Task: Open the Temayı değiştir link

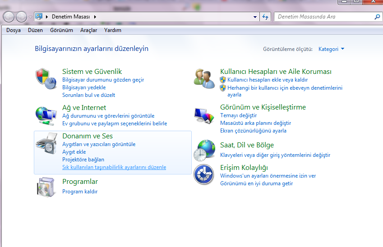Action: (x=238, y=115)
